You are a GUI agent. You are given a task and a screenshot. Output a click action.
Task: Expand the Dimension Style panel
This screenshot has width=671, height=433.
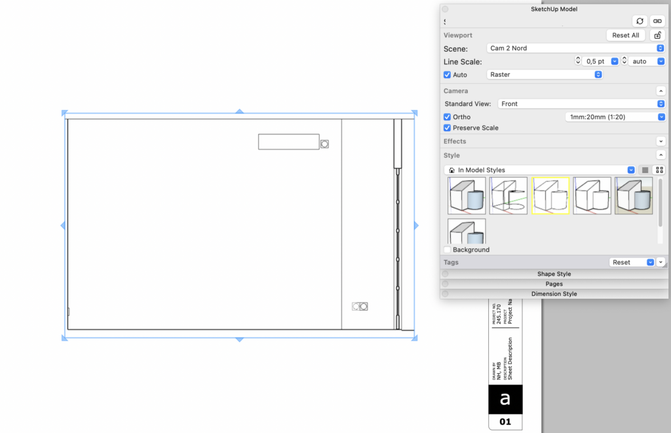554,294
